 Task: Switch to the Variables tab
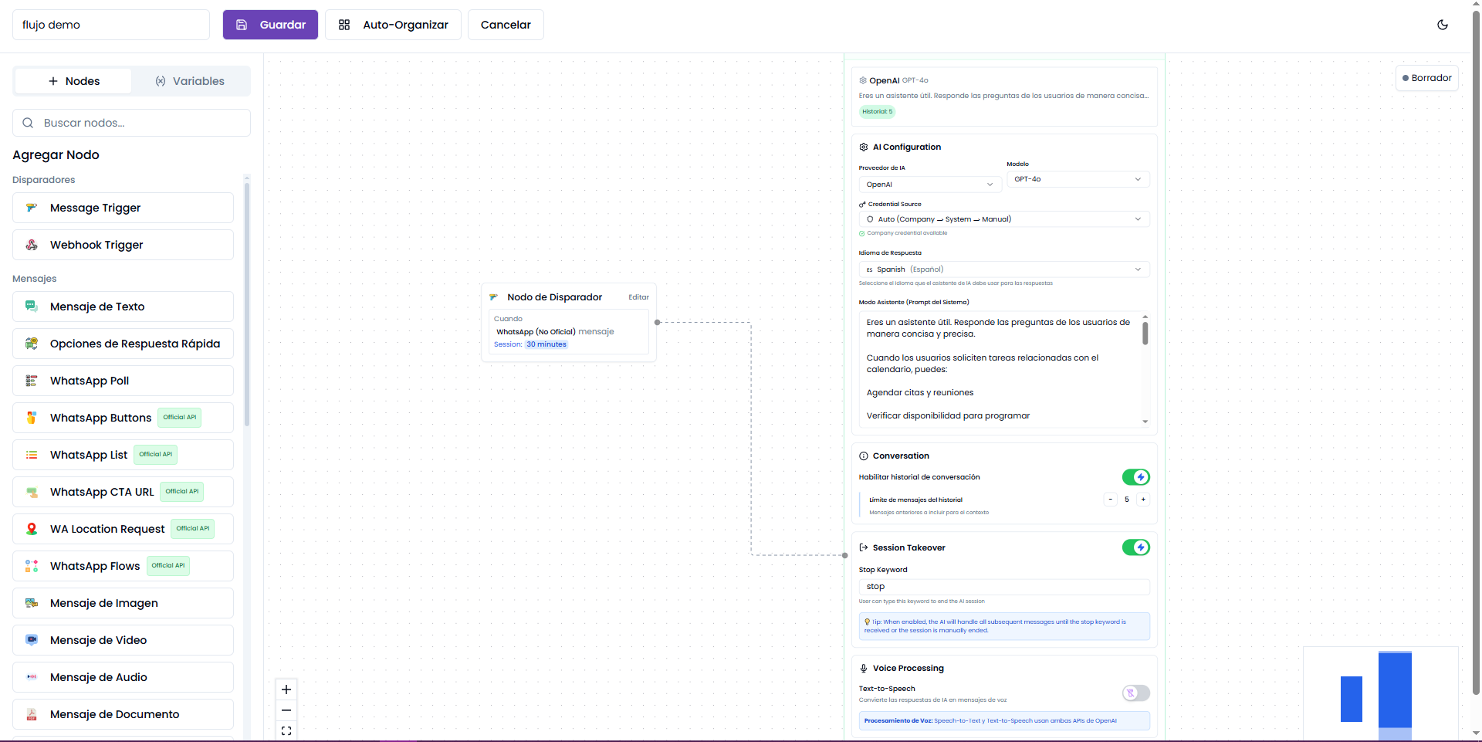point(190,81)
